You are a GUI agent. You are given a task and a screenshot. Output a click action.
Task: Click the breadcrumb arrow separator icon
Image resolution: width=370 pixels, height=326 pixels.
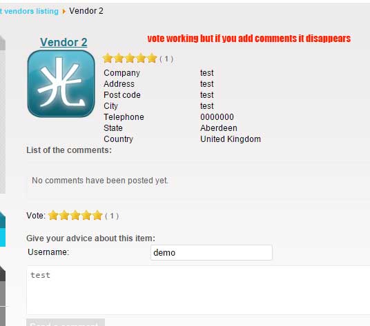tap(64, 11)
